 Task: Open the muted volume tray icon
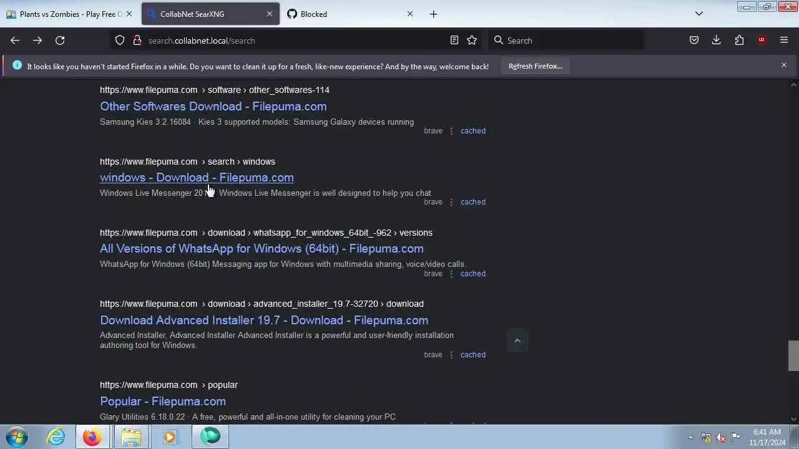[721, 437]
